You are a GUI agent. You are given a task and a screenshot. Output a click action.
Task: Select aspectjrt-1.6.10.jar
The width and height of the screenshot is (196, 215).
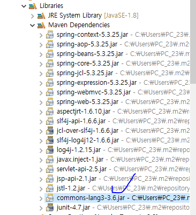click(84, 112)
